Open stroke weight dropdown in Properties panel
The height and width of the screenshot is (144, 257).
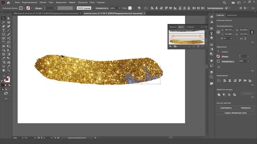[x=248, y=56]
